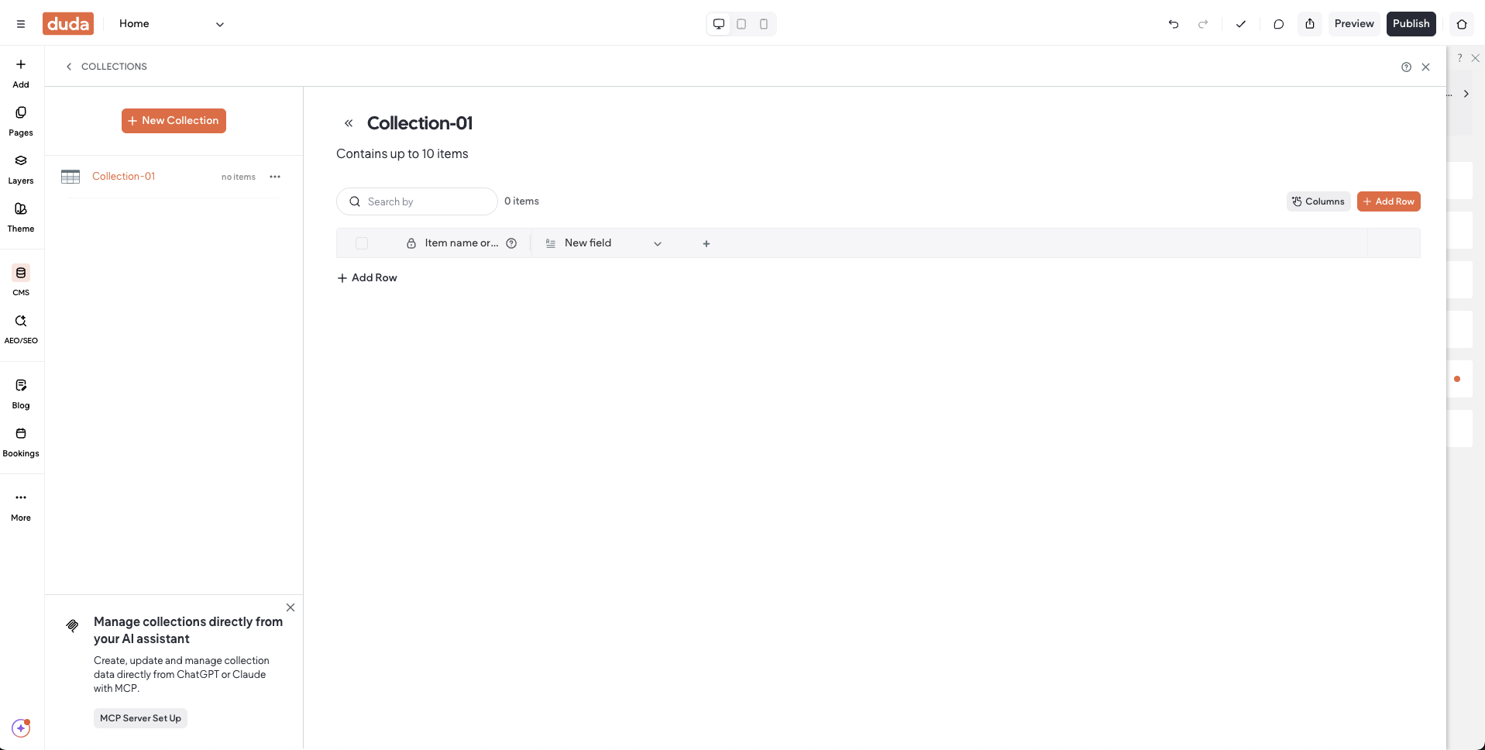
Task: Open the Blog panel
Action: [21, 394]
